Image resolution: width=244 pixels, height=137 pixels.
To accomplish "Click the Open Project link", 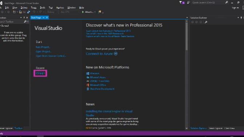I will click(x=44, y=51).
